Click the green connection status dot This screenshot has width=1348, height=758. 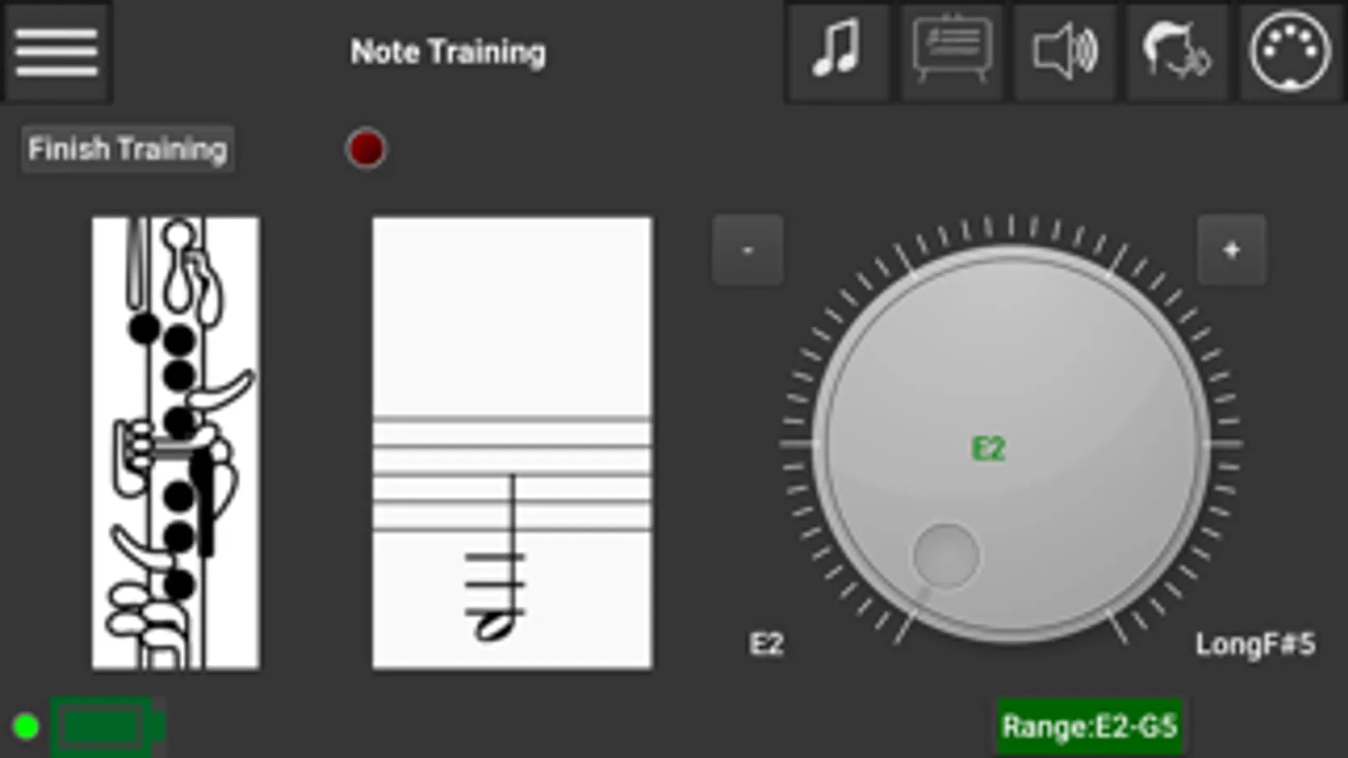point(25,724)
